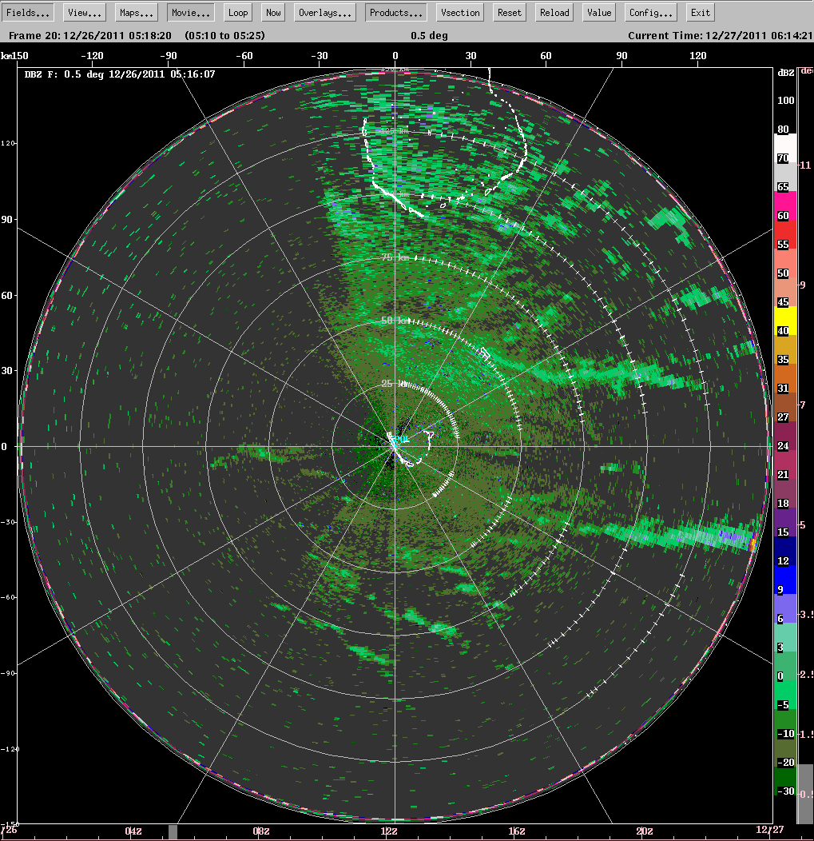Viewport: 814px width, 841px height.
Task: Enable the Value readout mode
Action: [598, 12]
